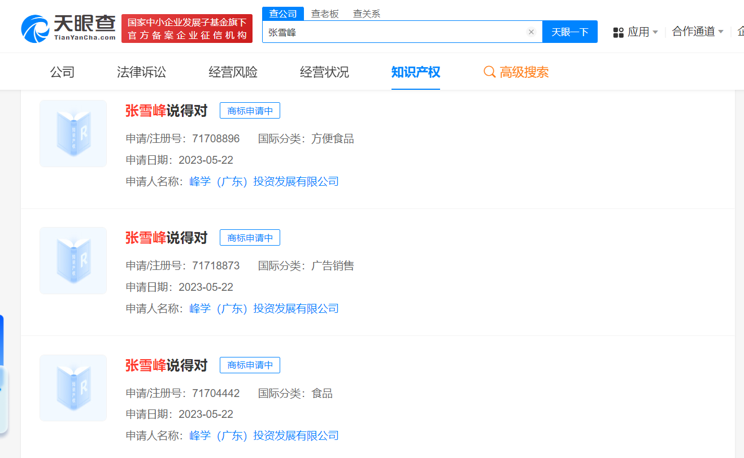Open the 经营风险 category tab
The height and width of the screenshot is (458, 744).
pos(233,72)
